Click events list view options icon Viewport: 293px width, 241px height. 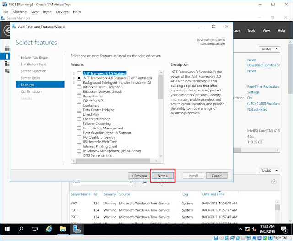pyautogui.click(x=144, y=182)
